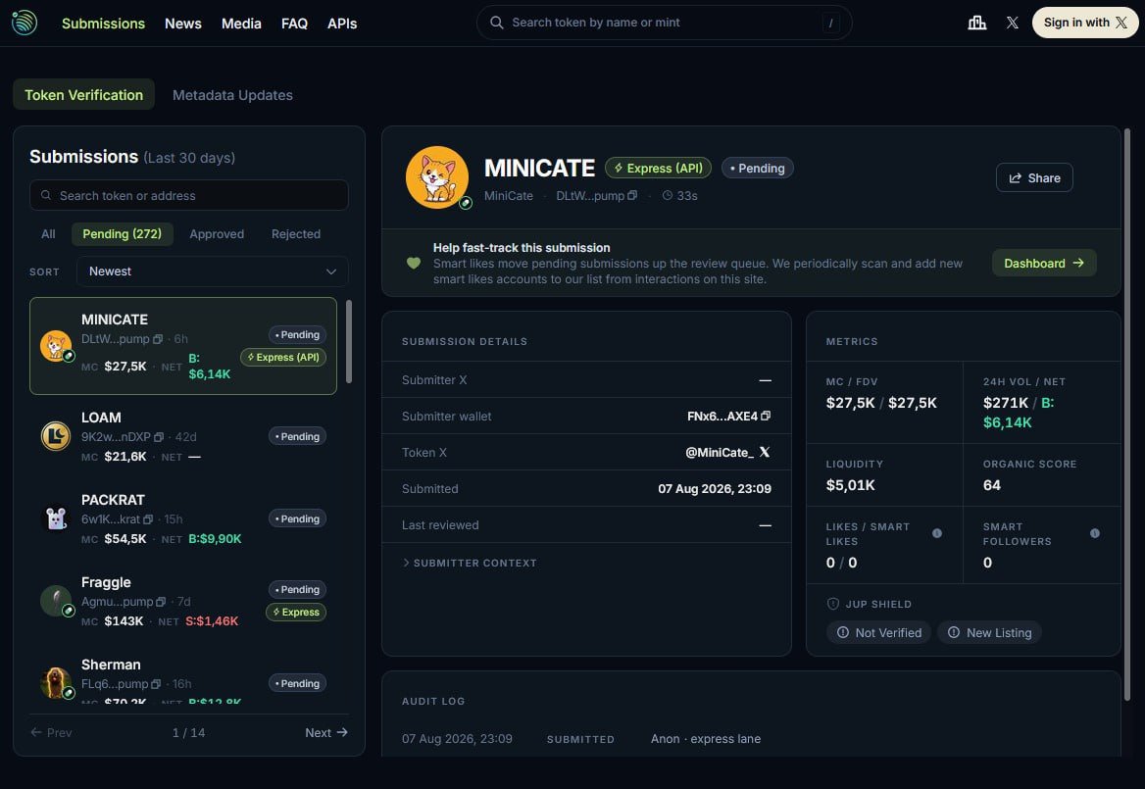Open the leaderboard icon in header
Screen dimensions: 1145x789
(x=977, y=23)
